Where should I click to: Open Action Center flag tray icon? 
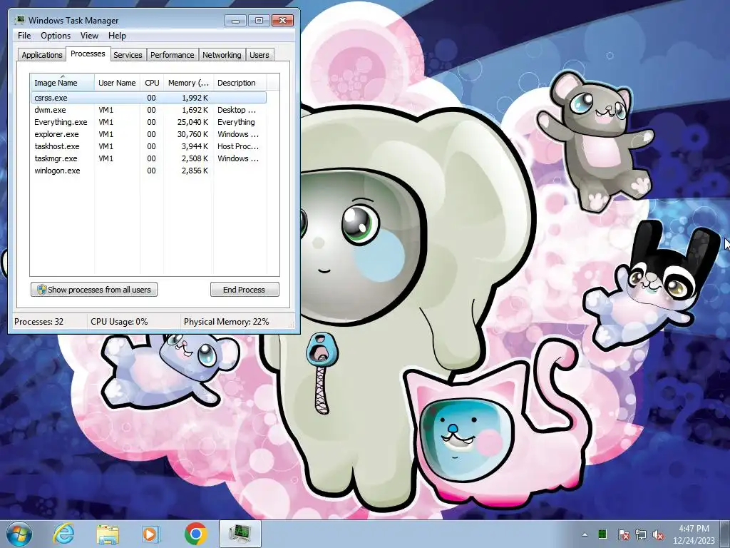pos(623,534)
